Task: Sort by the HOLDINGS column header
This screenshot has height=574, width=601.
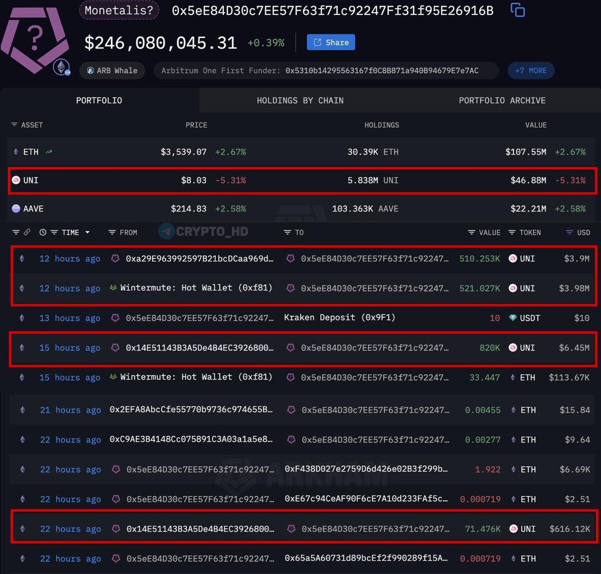Action: point(382,125)
